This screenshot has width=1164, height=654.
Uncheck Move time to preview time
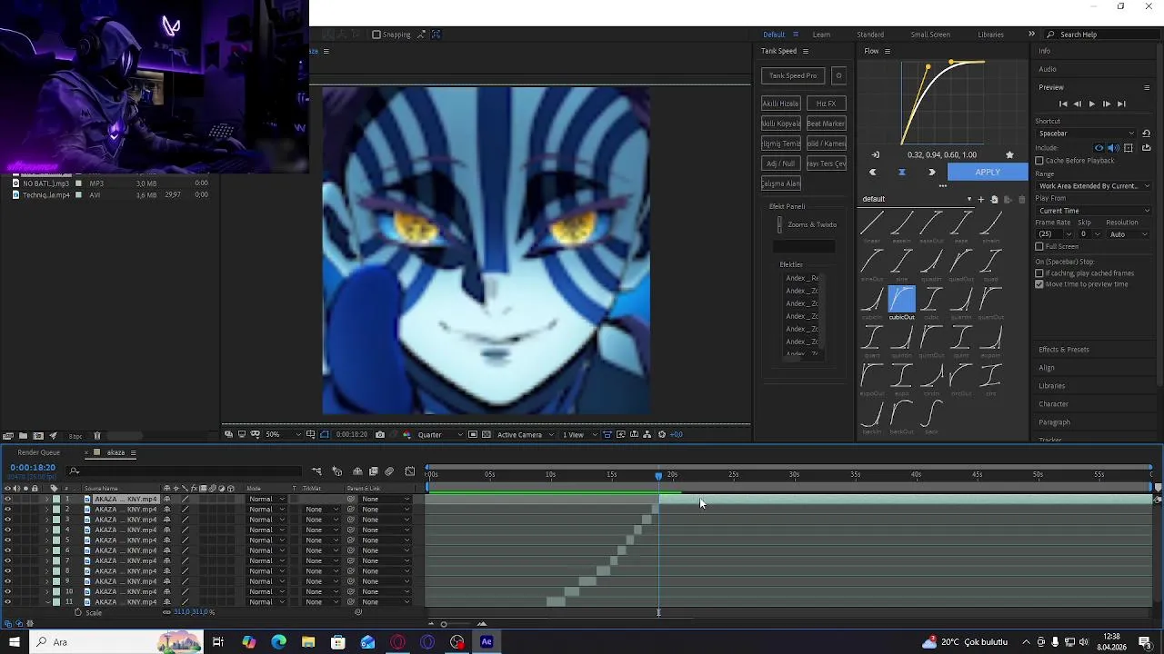tap(1039, 284)
